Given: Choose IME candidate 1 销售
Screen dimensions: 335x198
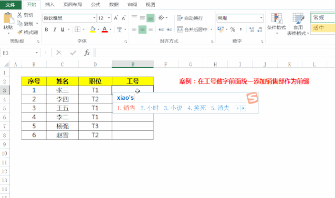Looking at the screenshot, I should (126, 108).
